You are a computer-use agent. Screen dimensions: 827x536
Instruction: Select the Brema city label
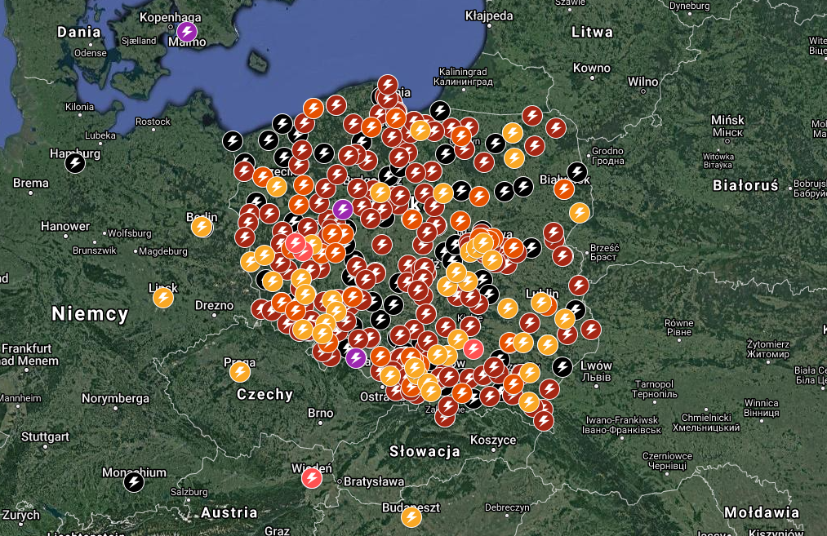[31, 183]
